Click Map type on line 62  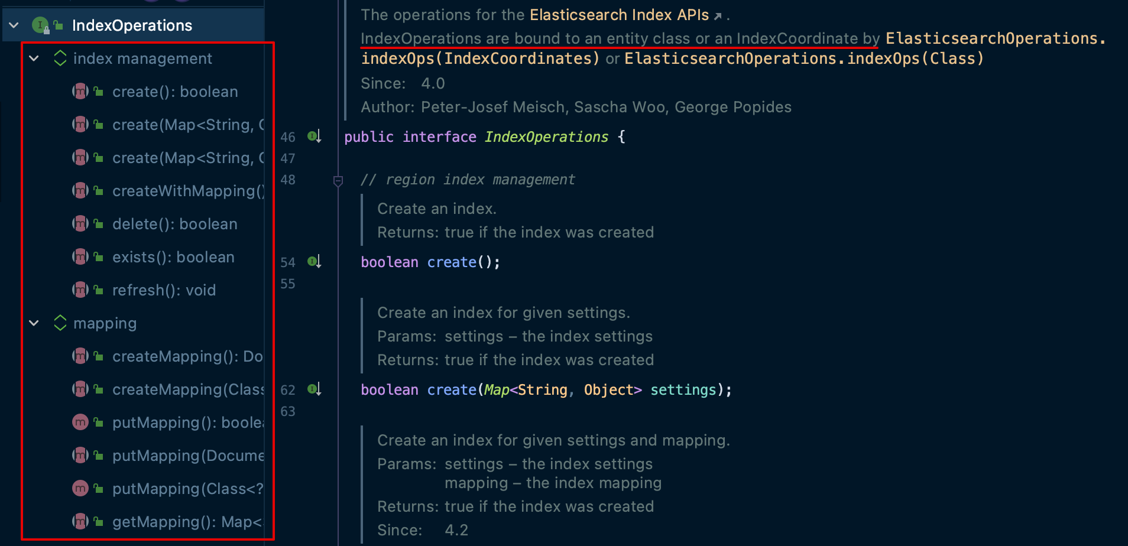click(x=497, y=389)
